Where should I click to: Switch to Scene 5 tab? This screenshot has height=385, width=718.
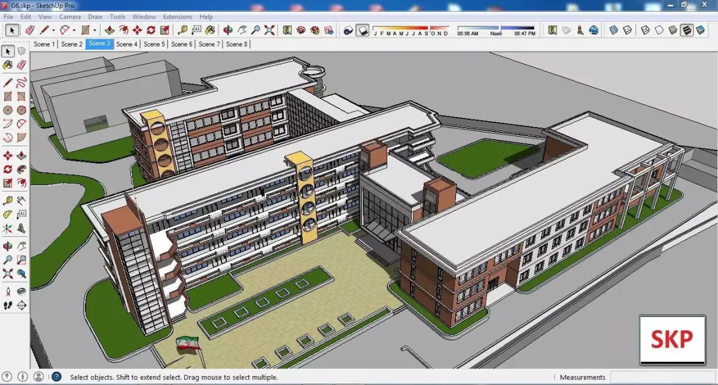[x=154, y=44]
